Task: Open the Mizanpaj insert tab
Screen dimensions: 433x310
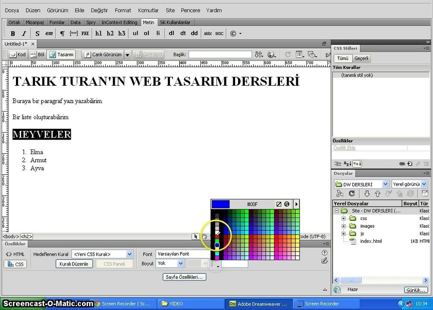Action: 35,22
